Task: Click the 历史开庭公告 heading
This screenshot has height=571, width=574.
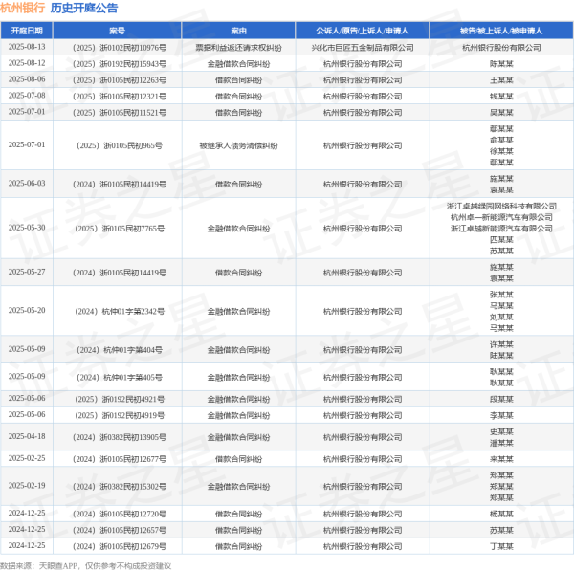Action: tap(84, 9)
